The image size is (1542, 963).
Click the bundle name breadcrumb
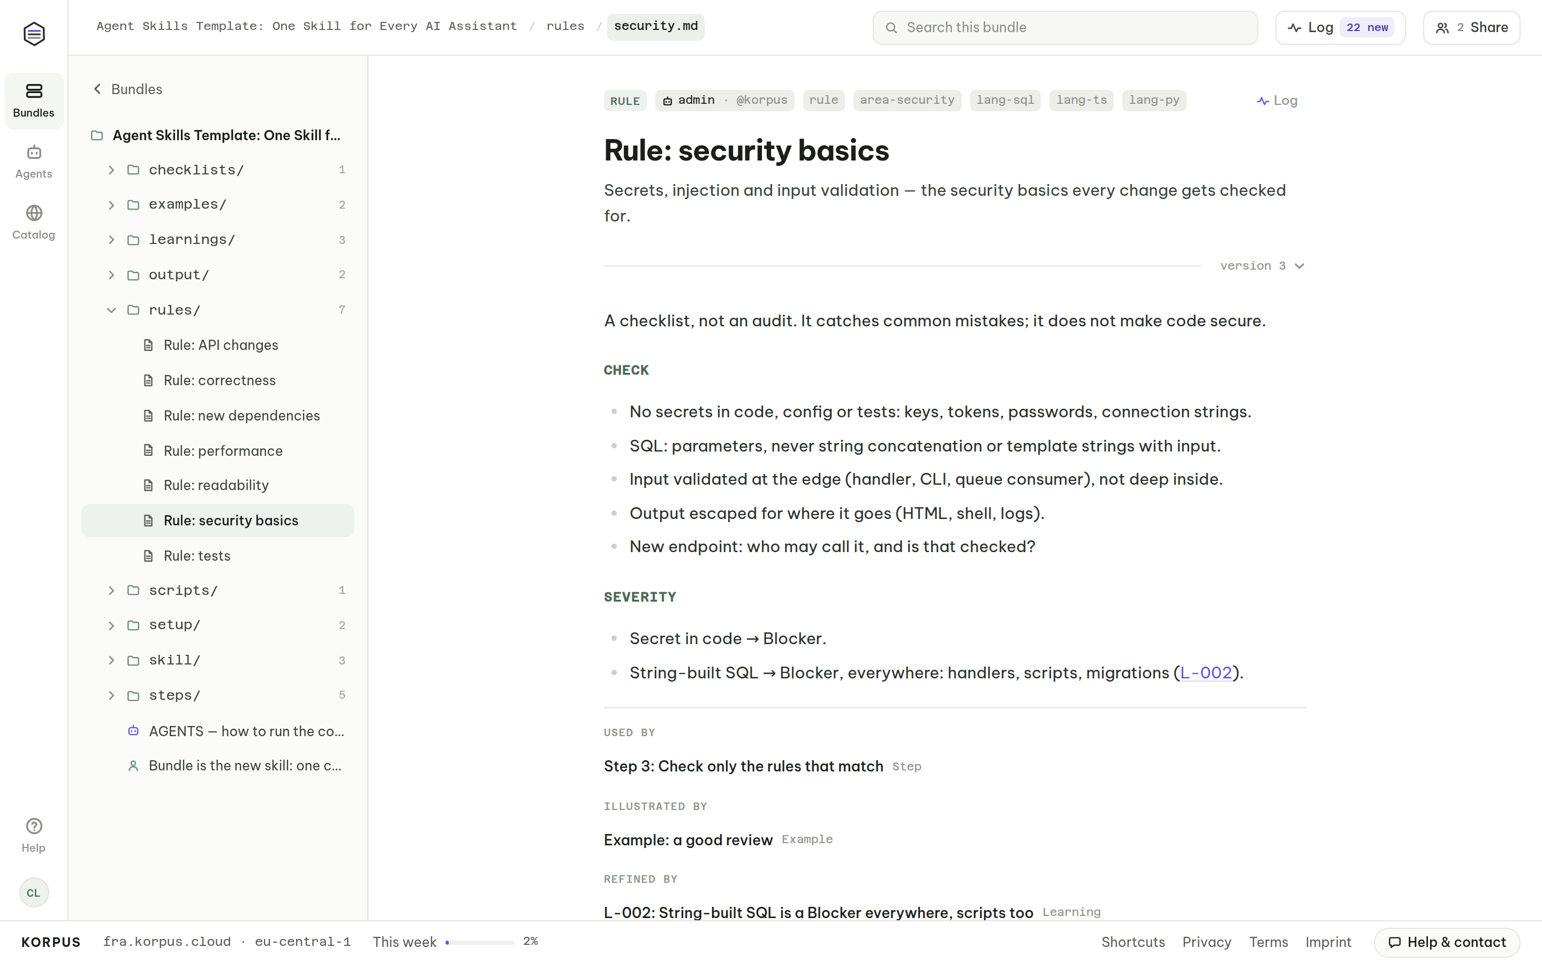tap(306, 26)
